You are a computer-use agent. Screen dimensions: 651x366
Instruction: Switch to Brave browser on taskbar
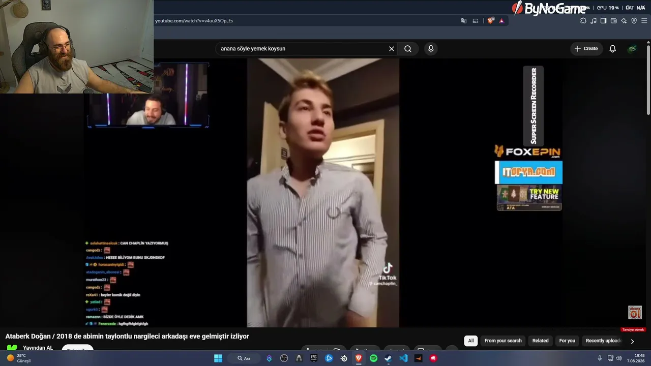click(x=359, y=358)
